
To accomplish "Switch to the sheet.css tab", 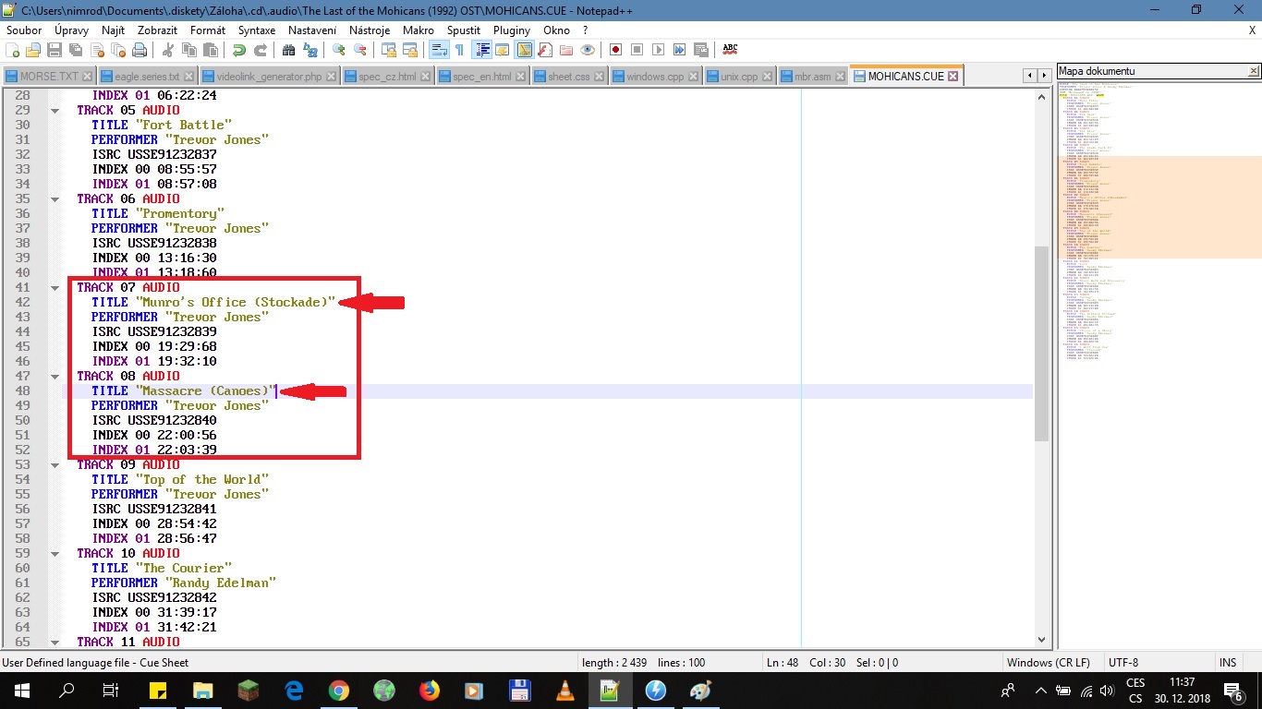I will [568, 76].
